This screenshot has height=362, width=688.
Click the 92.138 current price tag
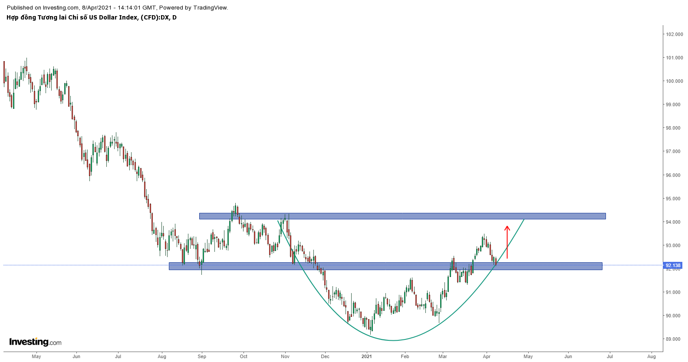(x=673, y=265)
